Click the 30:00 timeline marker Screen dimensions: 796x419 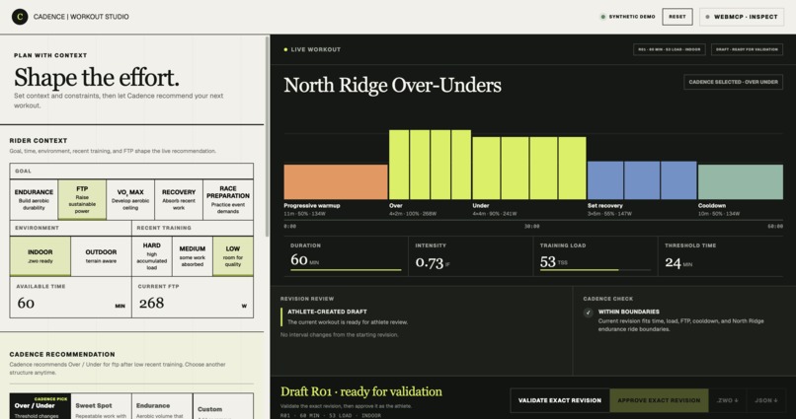point(532,227)
